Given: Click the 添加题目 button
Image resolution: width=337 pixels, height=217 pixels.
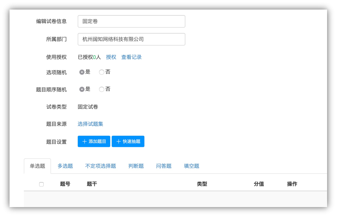Looking at the screenshot, I should tap(94, 141).
